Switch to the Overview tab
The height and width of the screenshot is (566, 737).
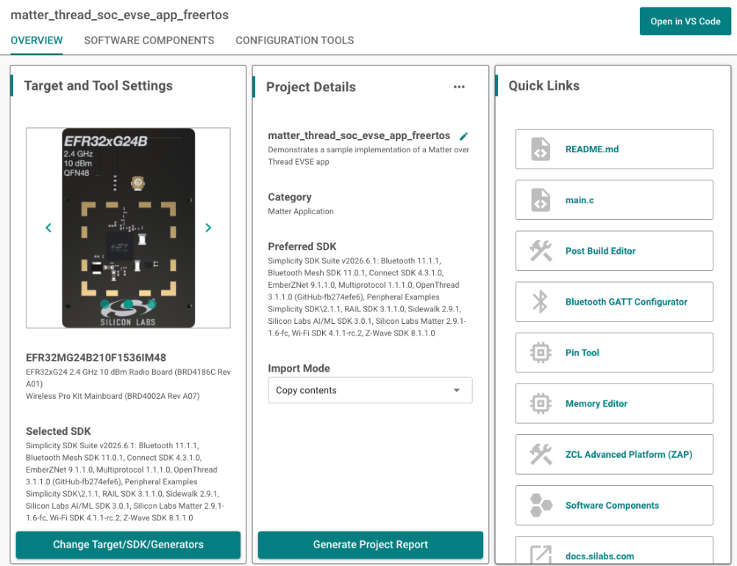(37, 40)
